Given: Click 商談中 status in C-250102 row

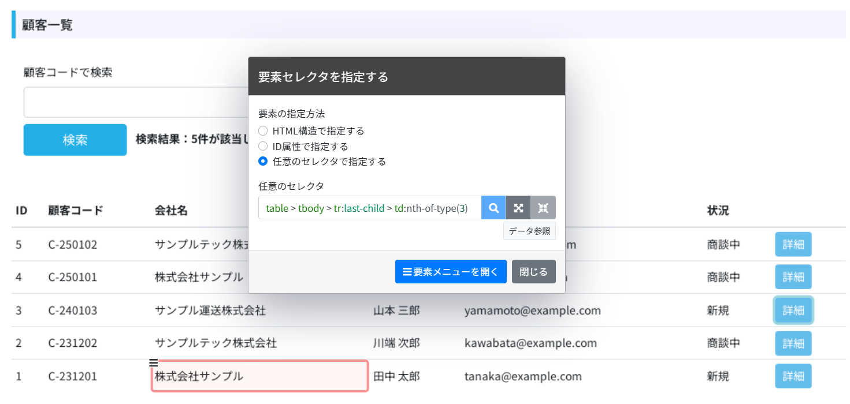Looking at the screenshot, I should click(723, 244).
